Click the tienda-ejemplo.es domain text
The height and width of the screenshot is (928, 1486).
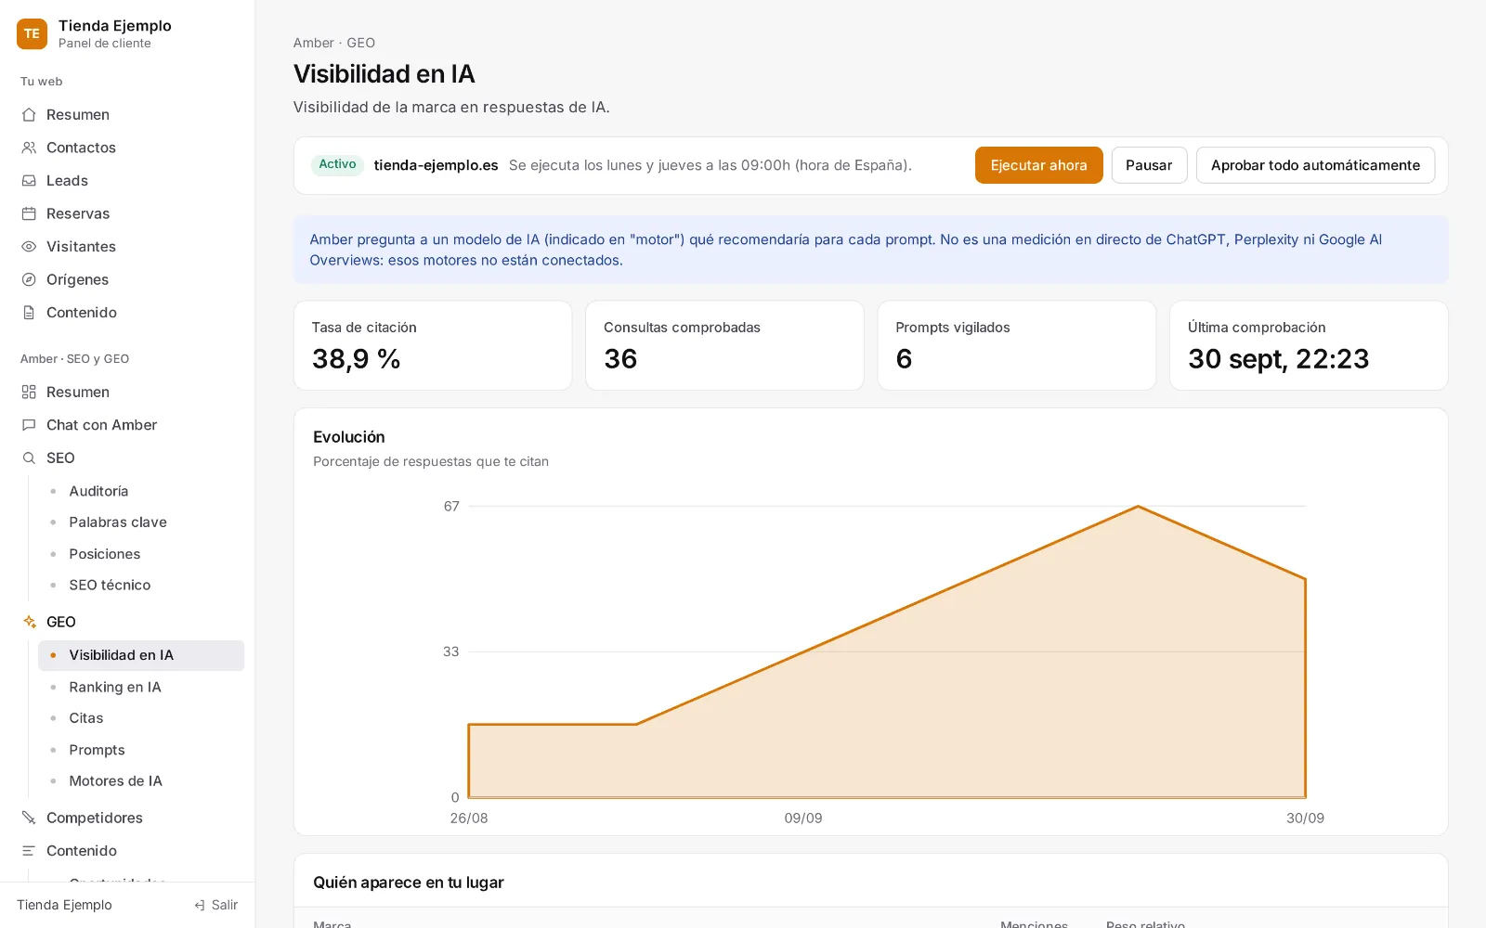pos(436,165)
